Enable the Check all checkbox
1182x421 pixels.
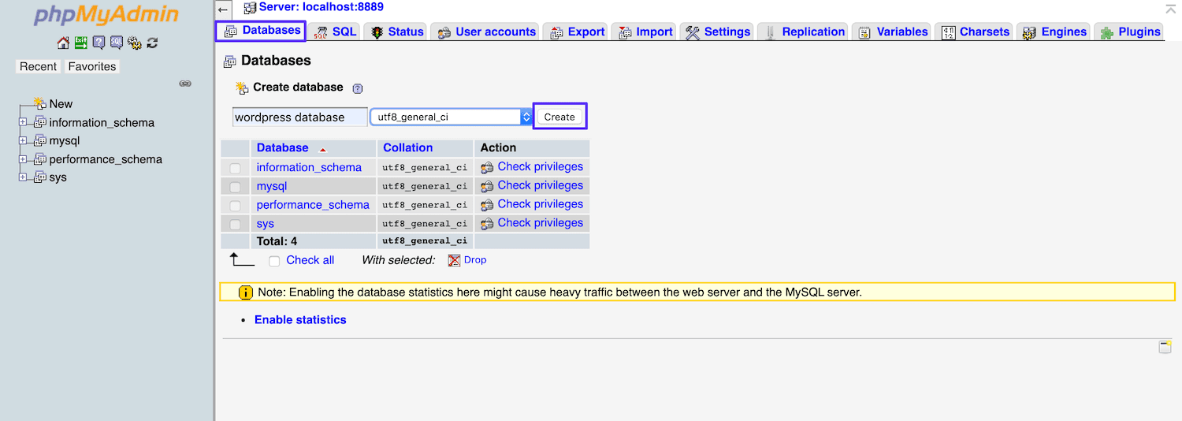point(274,261)
